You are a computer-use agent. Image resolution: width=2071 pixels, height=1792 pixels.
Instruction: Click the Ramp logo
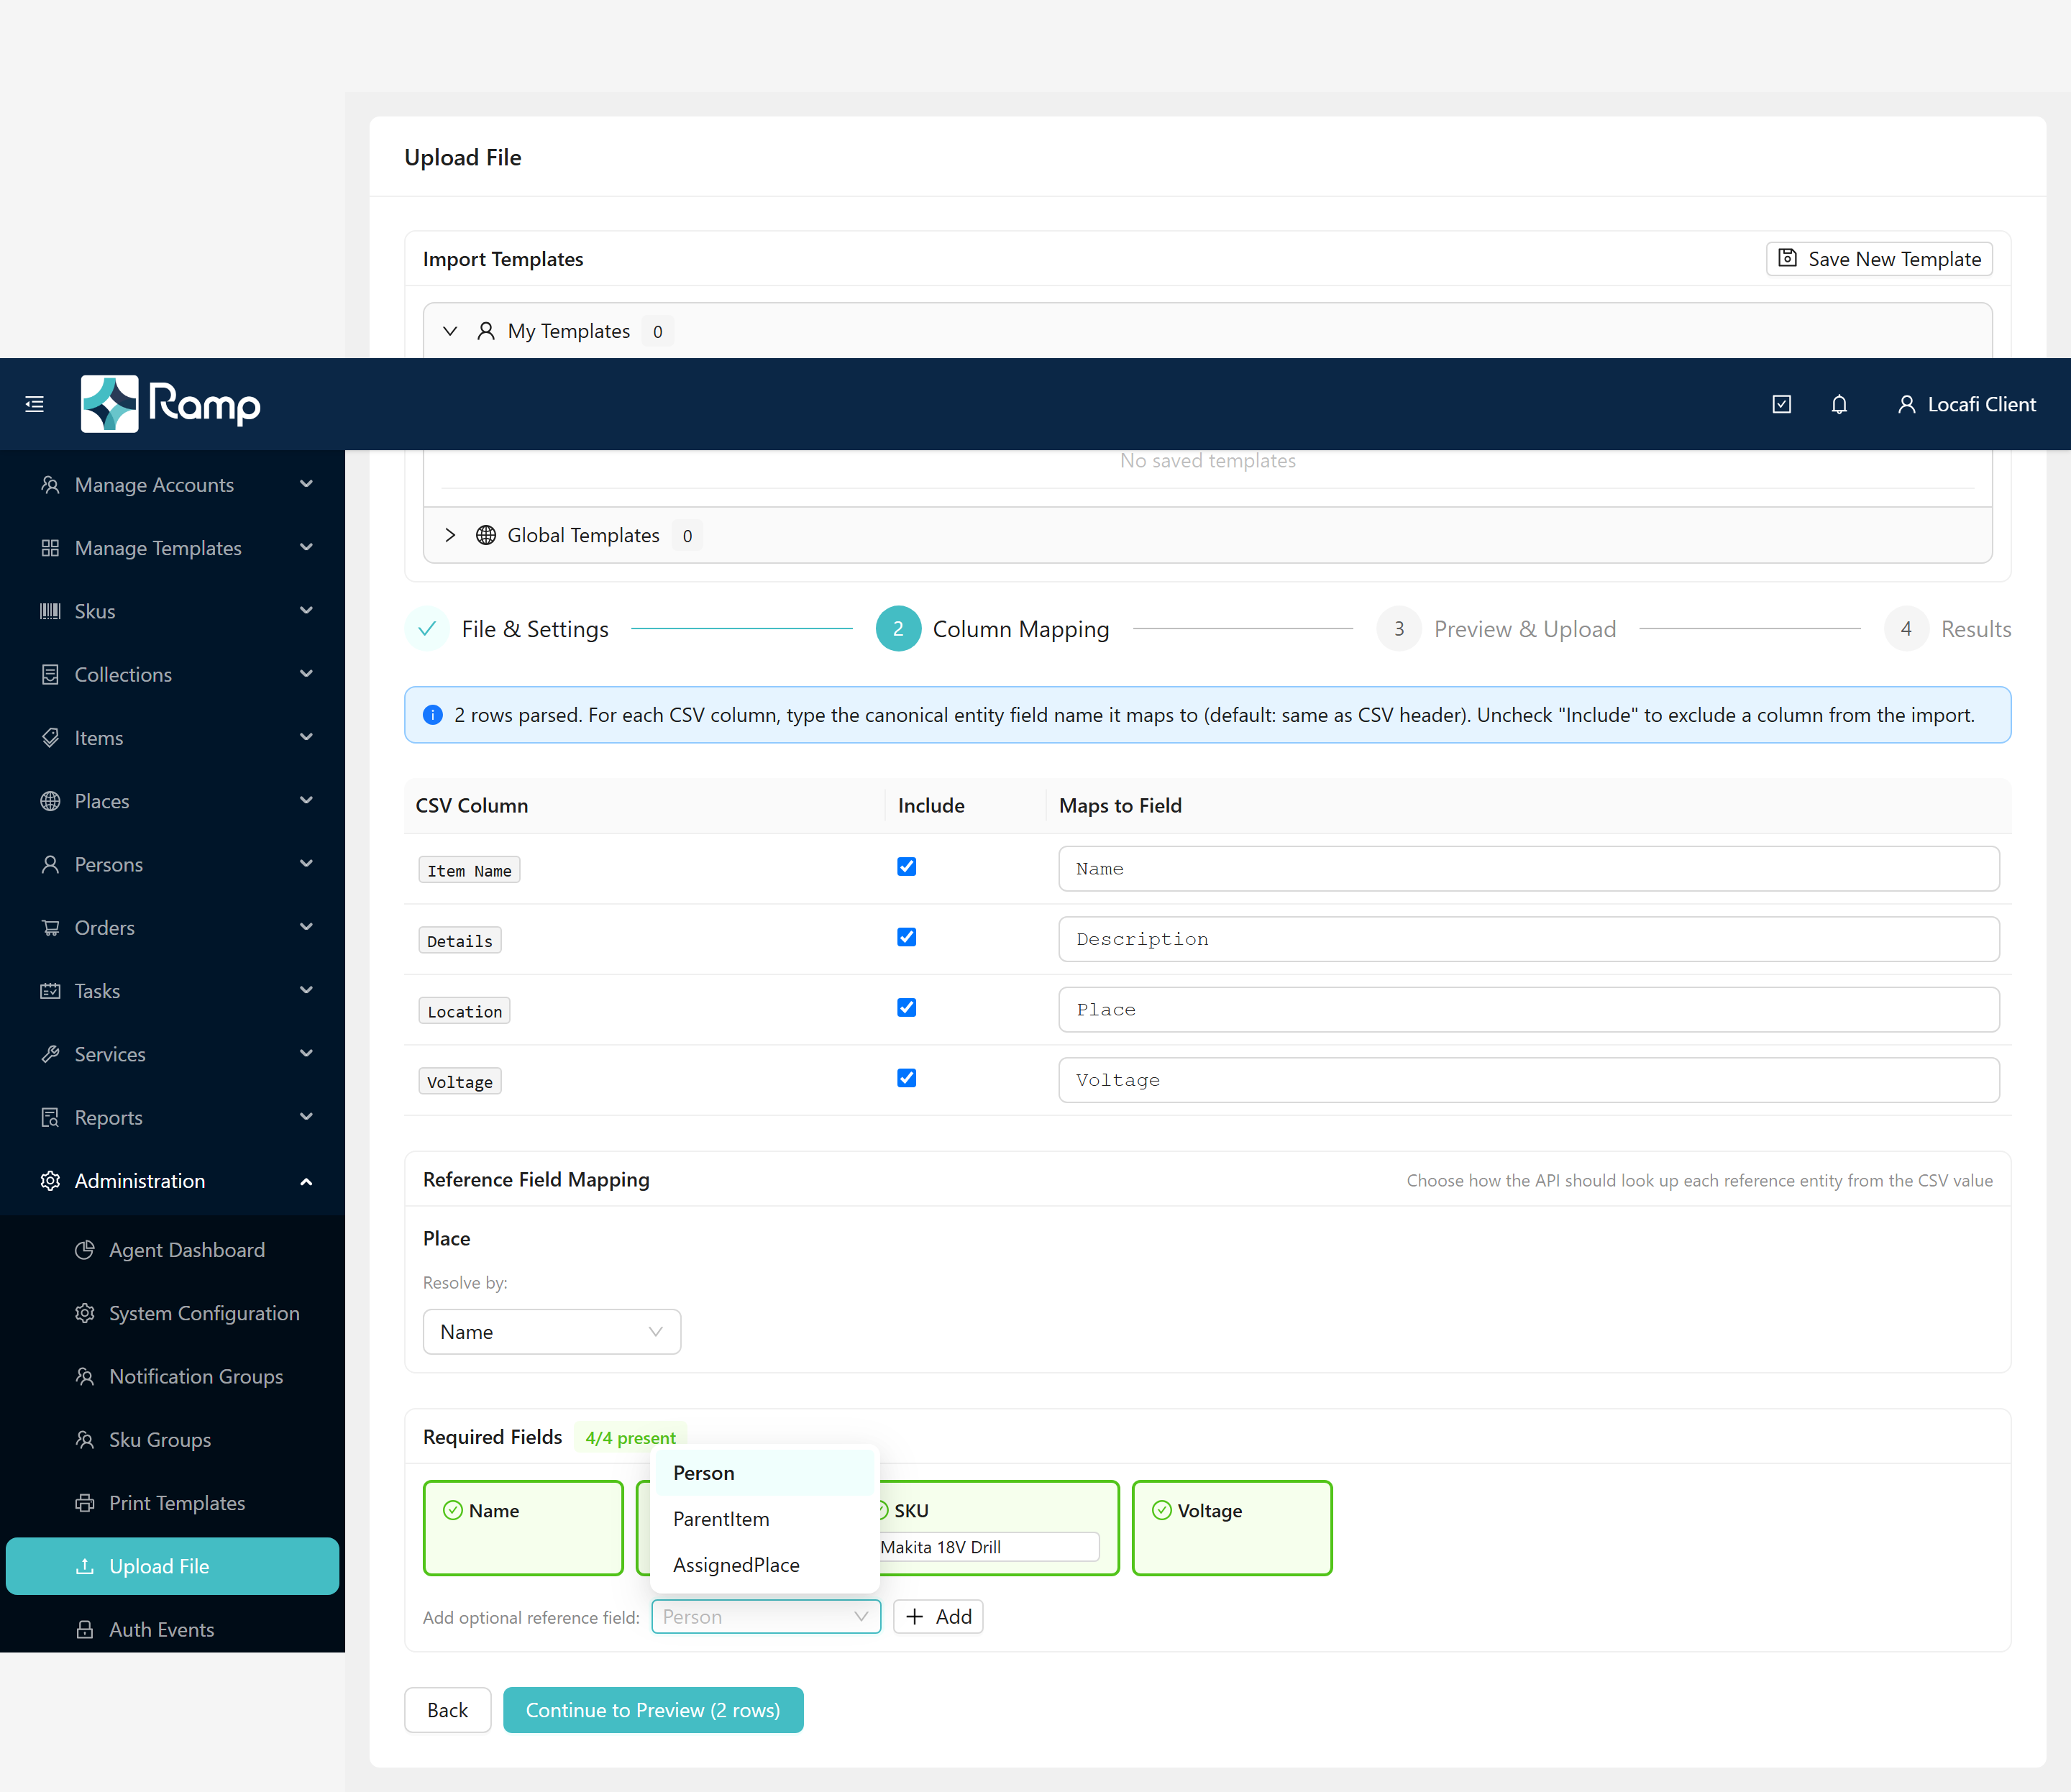(171, 404)
